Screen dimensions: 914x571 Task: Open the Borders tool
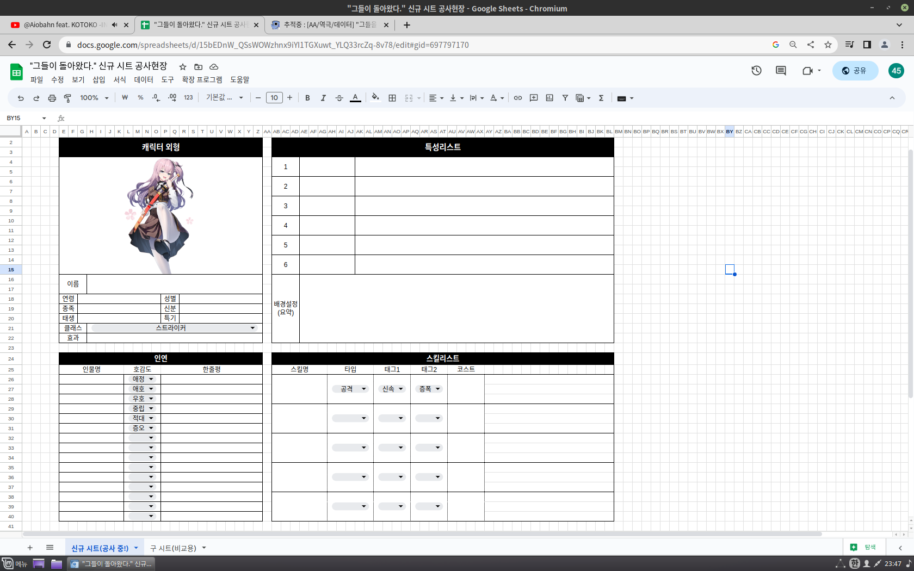tap(392, 98)
